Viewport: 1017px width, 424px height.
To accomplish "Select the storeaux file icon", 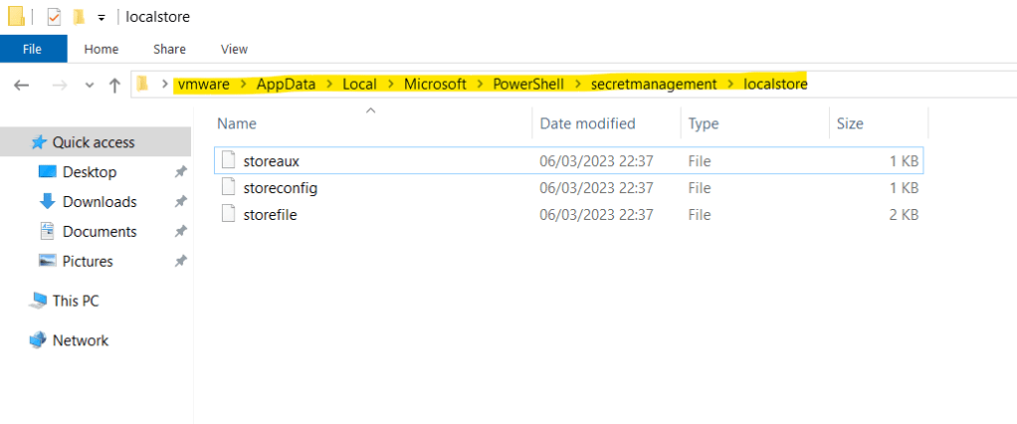I will pos(230,159).
